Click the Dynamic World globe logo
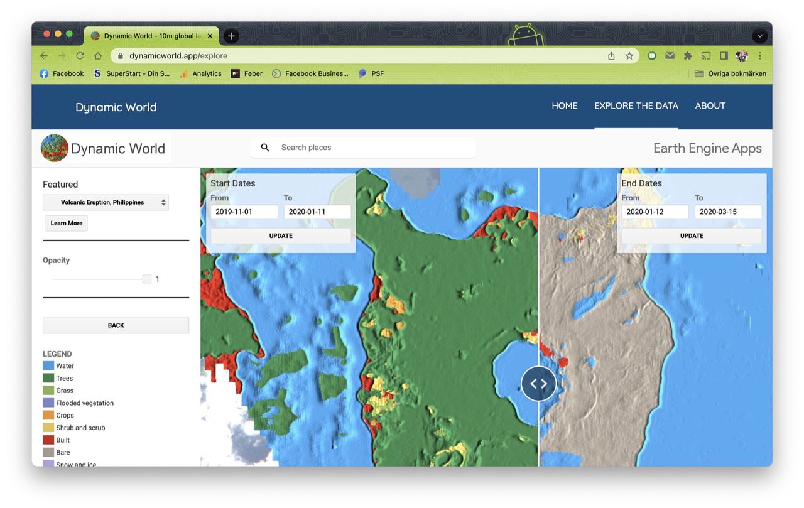This screenshot has width=804, height=508. [x=55, y=148]
